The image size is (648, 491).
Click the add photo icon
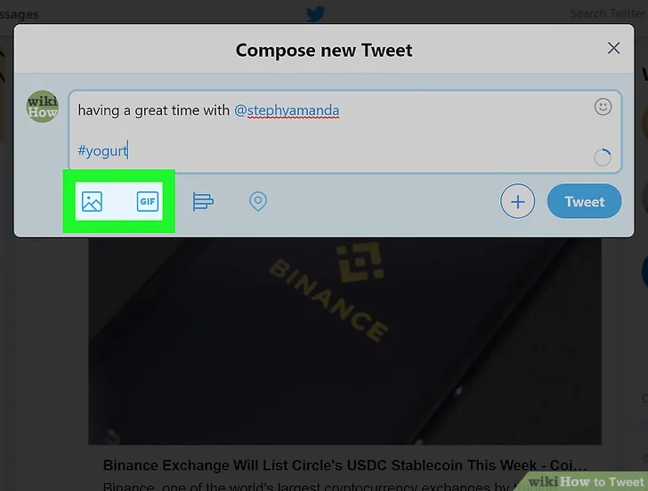click(92, 202)
